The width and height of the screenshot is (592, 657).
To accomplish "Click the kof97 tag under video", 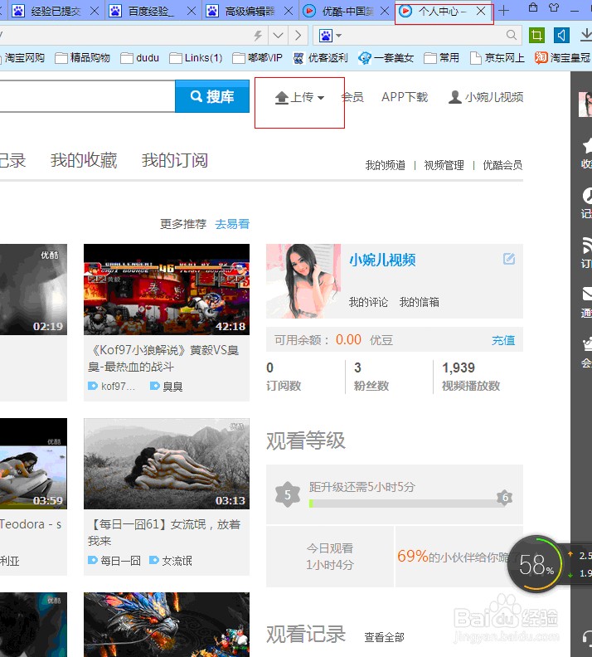I will click(112, 387).
